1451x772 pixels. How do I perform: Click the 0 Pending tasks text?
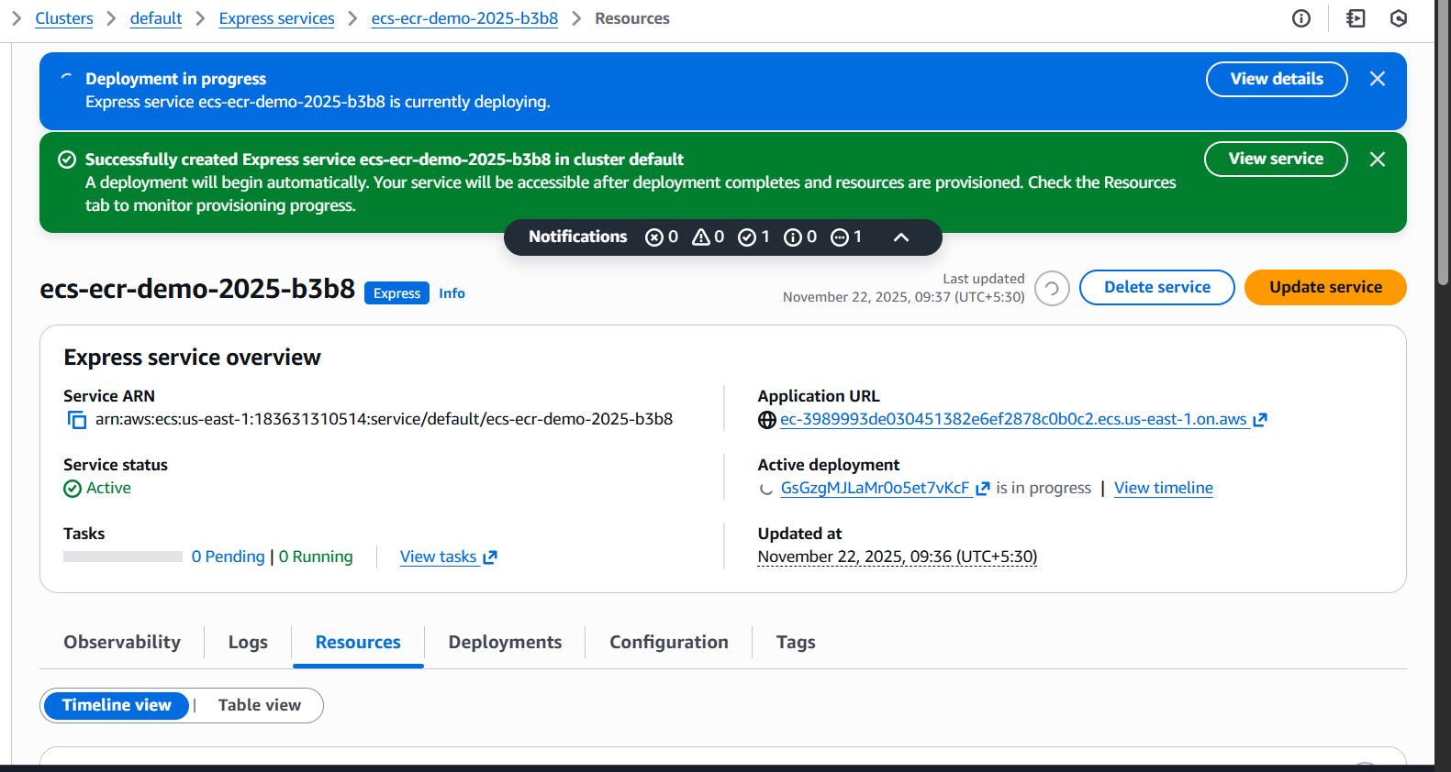[228, 557]
